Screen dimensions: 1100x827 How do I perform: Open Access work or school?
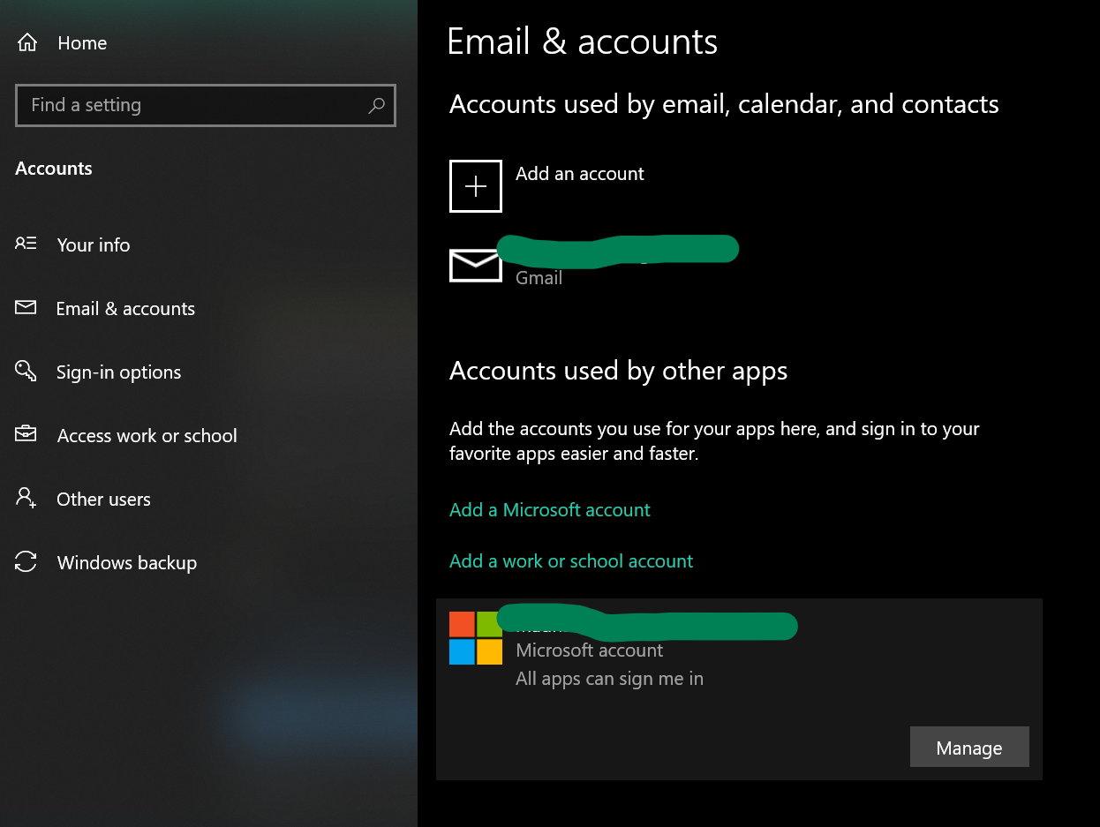(147, 436)
